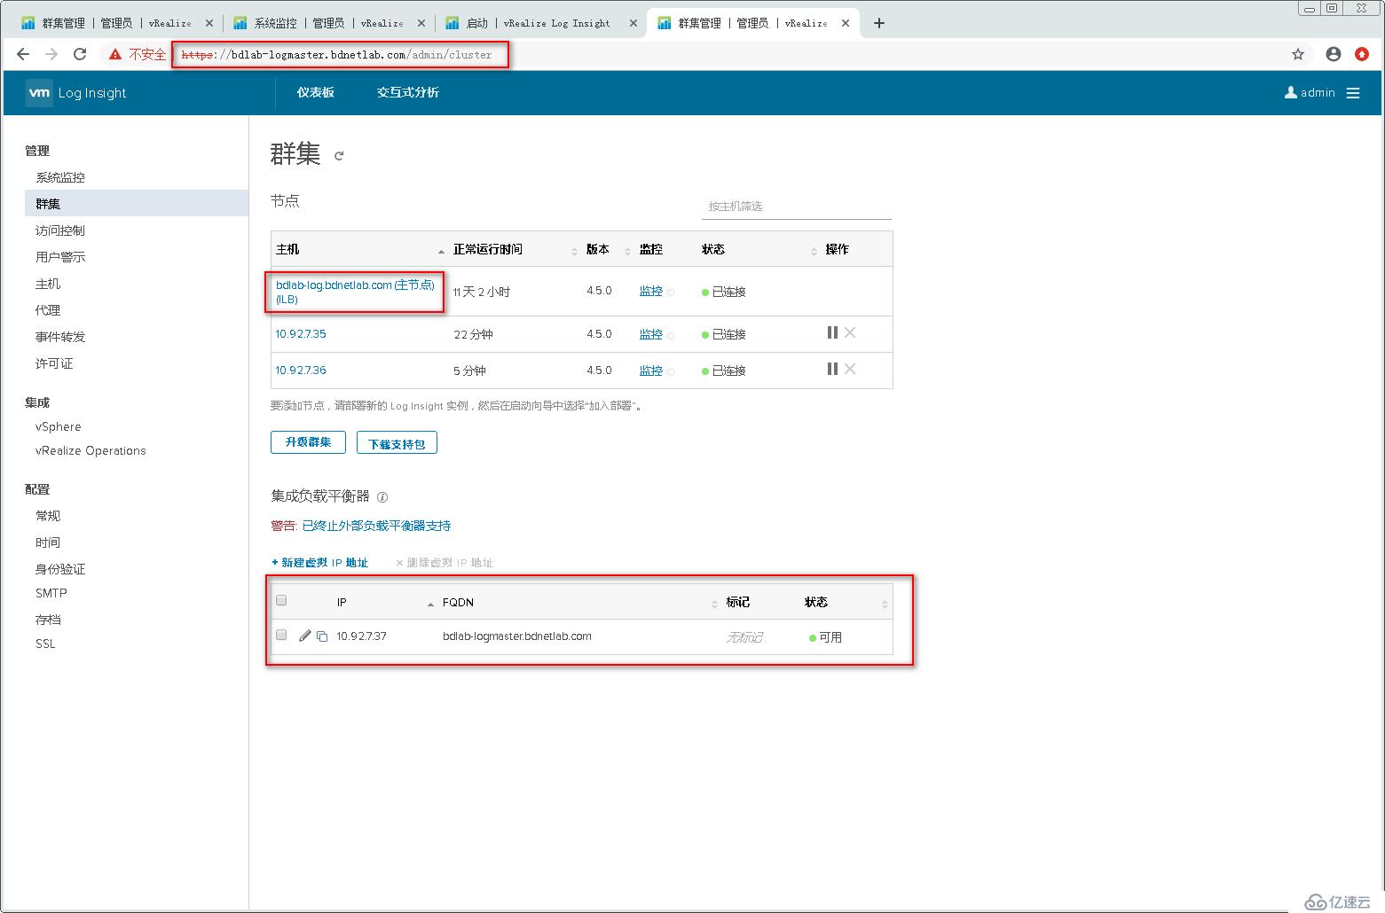Open a new browser tab
This screenshot has width=1385, height=913.
[x=879, y=23]
